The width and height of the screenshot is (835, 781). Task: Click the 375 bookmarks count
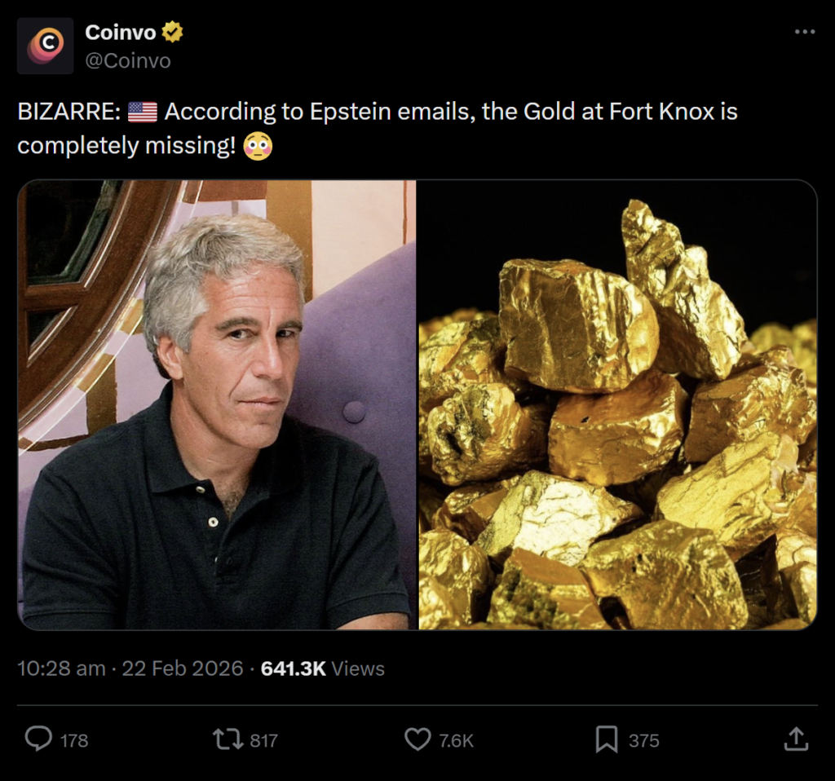pyautogui.click(x=643, y=740)
